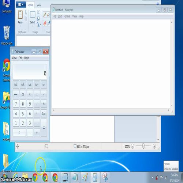Click the Action Center flag tray icon

(x=161, y=178)
